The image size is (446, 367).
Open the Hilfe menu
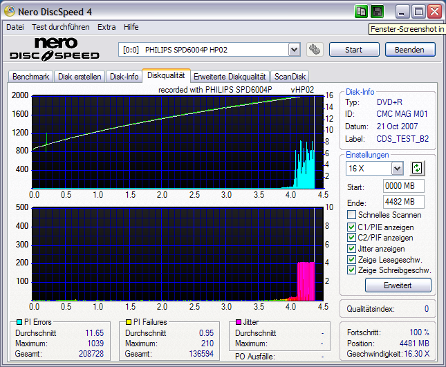131,27
